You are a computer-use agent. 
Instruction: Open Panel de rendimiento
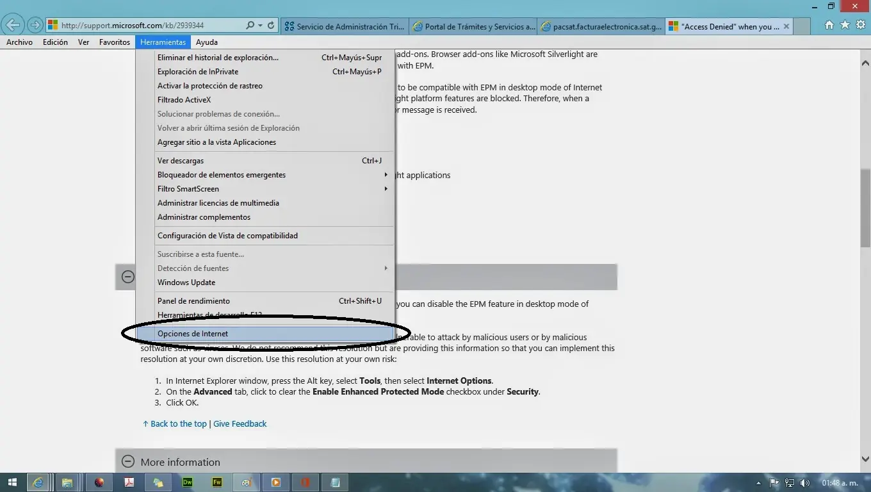click(275, 301)
